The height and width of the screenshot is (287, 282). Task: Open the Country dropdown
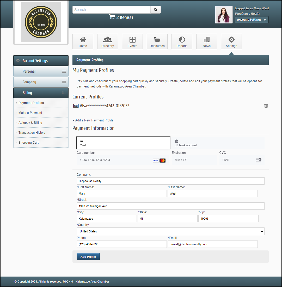(170, 231)
